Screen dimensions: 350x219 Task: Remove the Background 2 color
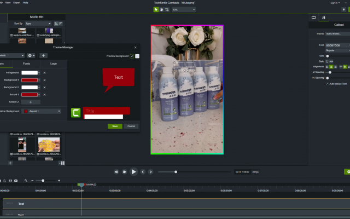[x=44, y=88]
